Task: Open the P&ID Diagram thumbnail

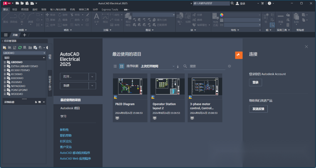Action: click(130, 86)
